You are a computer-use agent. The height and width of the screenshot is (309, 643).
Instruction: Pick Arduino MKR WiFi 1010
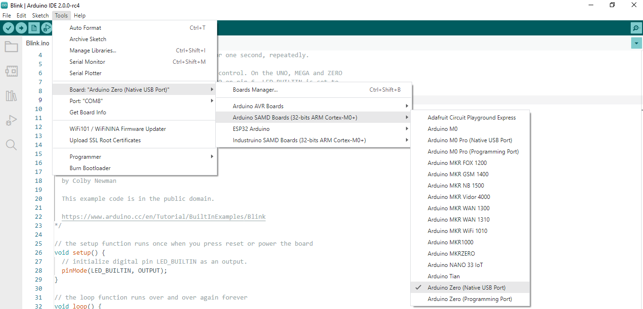coord(470,231)
